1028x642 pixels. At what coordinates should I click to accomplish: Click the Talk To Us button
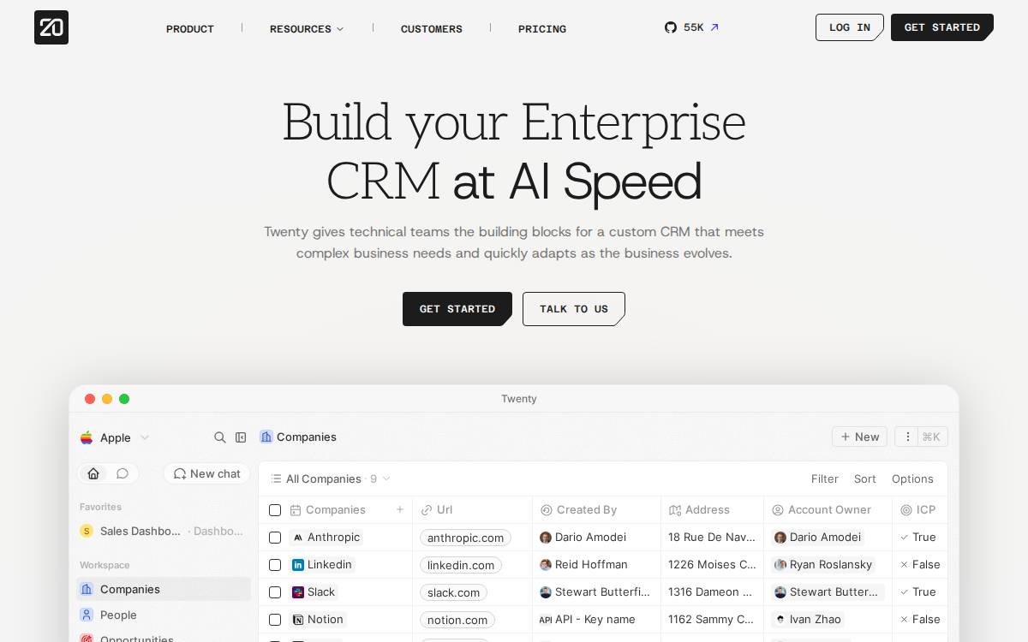point(574,309)
